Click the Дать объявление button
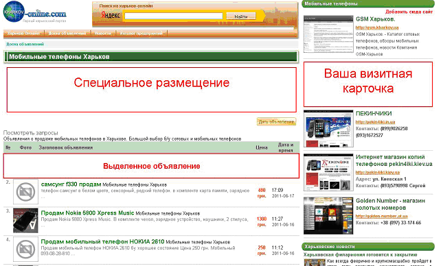The height and width of the screenshot is (266, 443). (276, 121)
